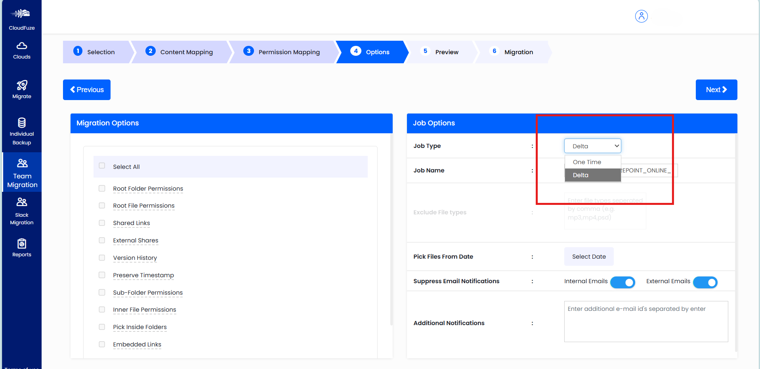Viewport: 760px width, 369px height.
Task: Open the Migrate section
Action: coord(21,89)
